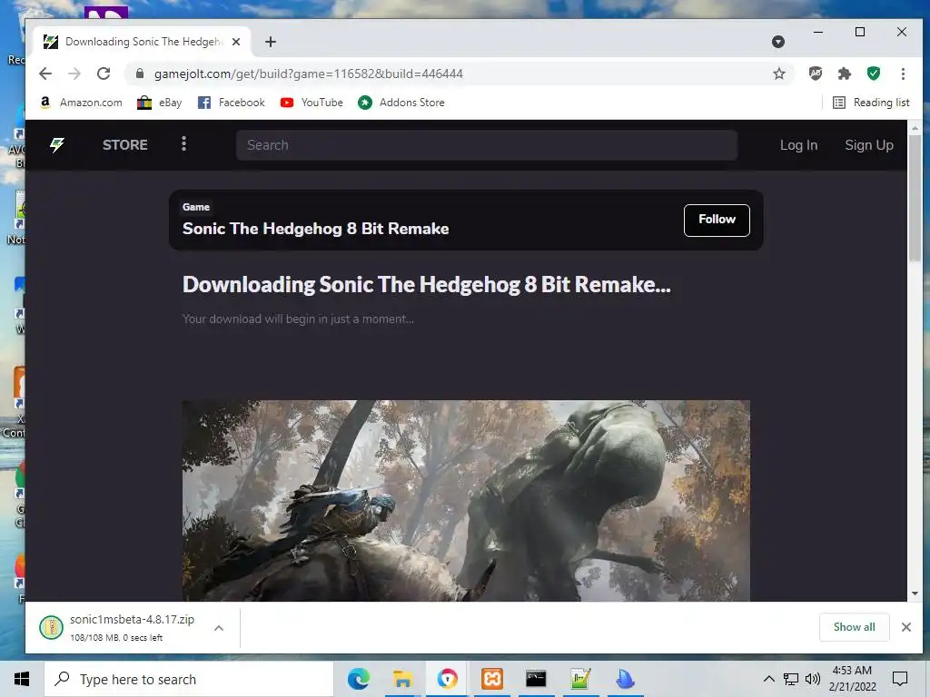This screenshot has width=930, height=697.
Task: Open the blue flame app taskbar icon
Action: coord(625,679)
